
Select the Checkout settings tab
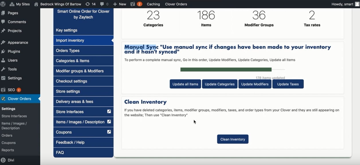[x=83, y=81]
